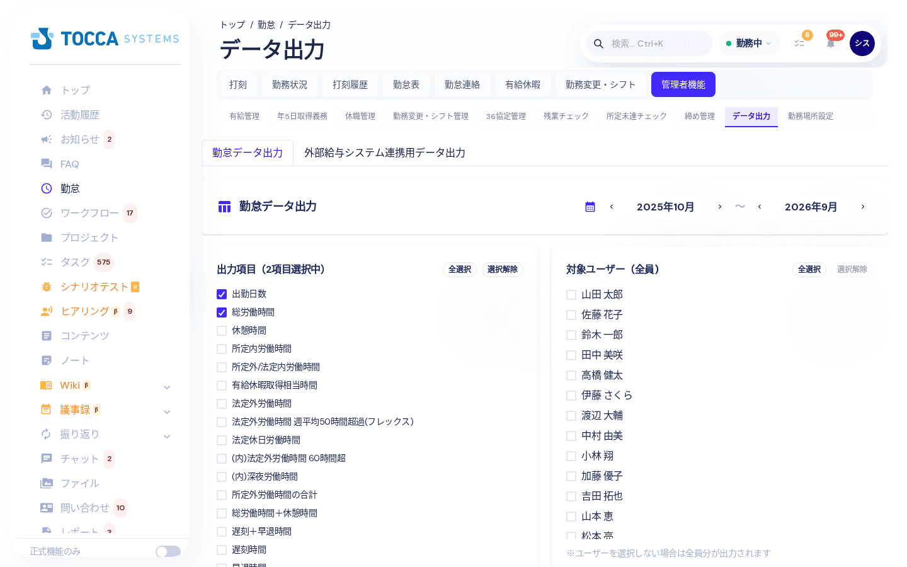
Task: Uncheck the 出勤日数 checkbox
Action: 222,294
